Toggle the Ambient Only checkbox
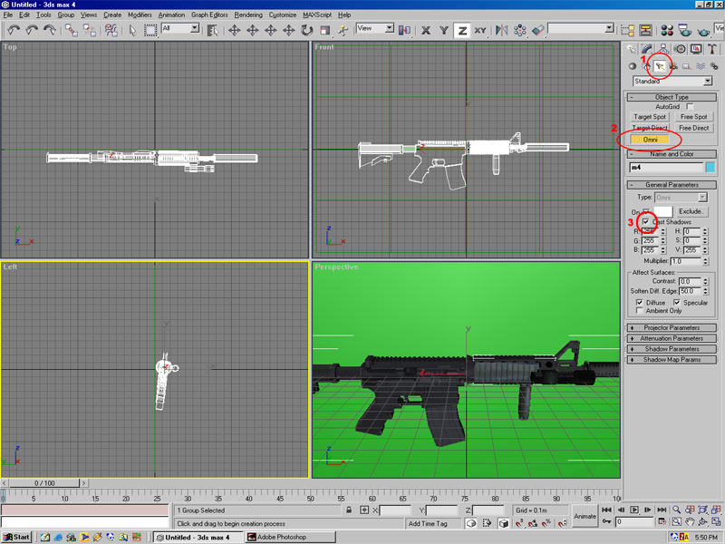The height and width of the screenshot is (544, 725). pos(640,310)
